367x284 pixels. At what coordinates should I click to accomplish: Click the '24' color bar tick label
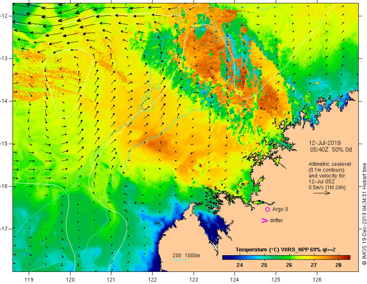coord(239,265)
